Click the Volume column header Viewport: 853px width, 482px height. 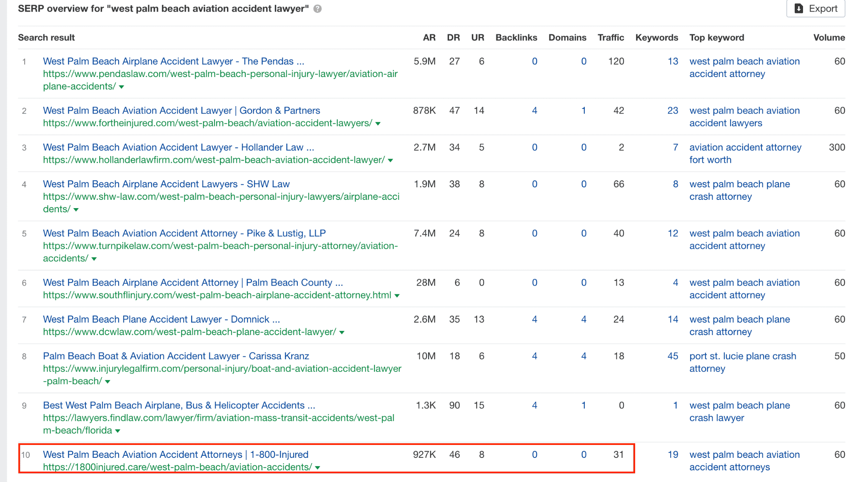click(x=829, y=37)
